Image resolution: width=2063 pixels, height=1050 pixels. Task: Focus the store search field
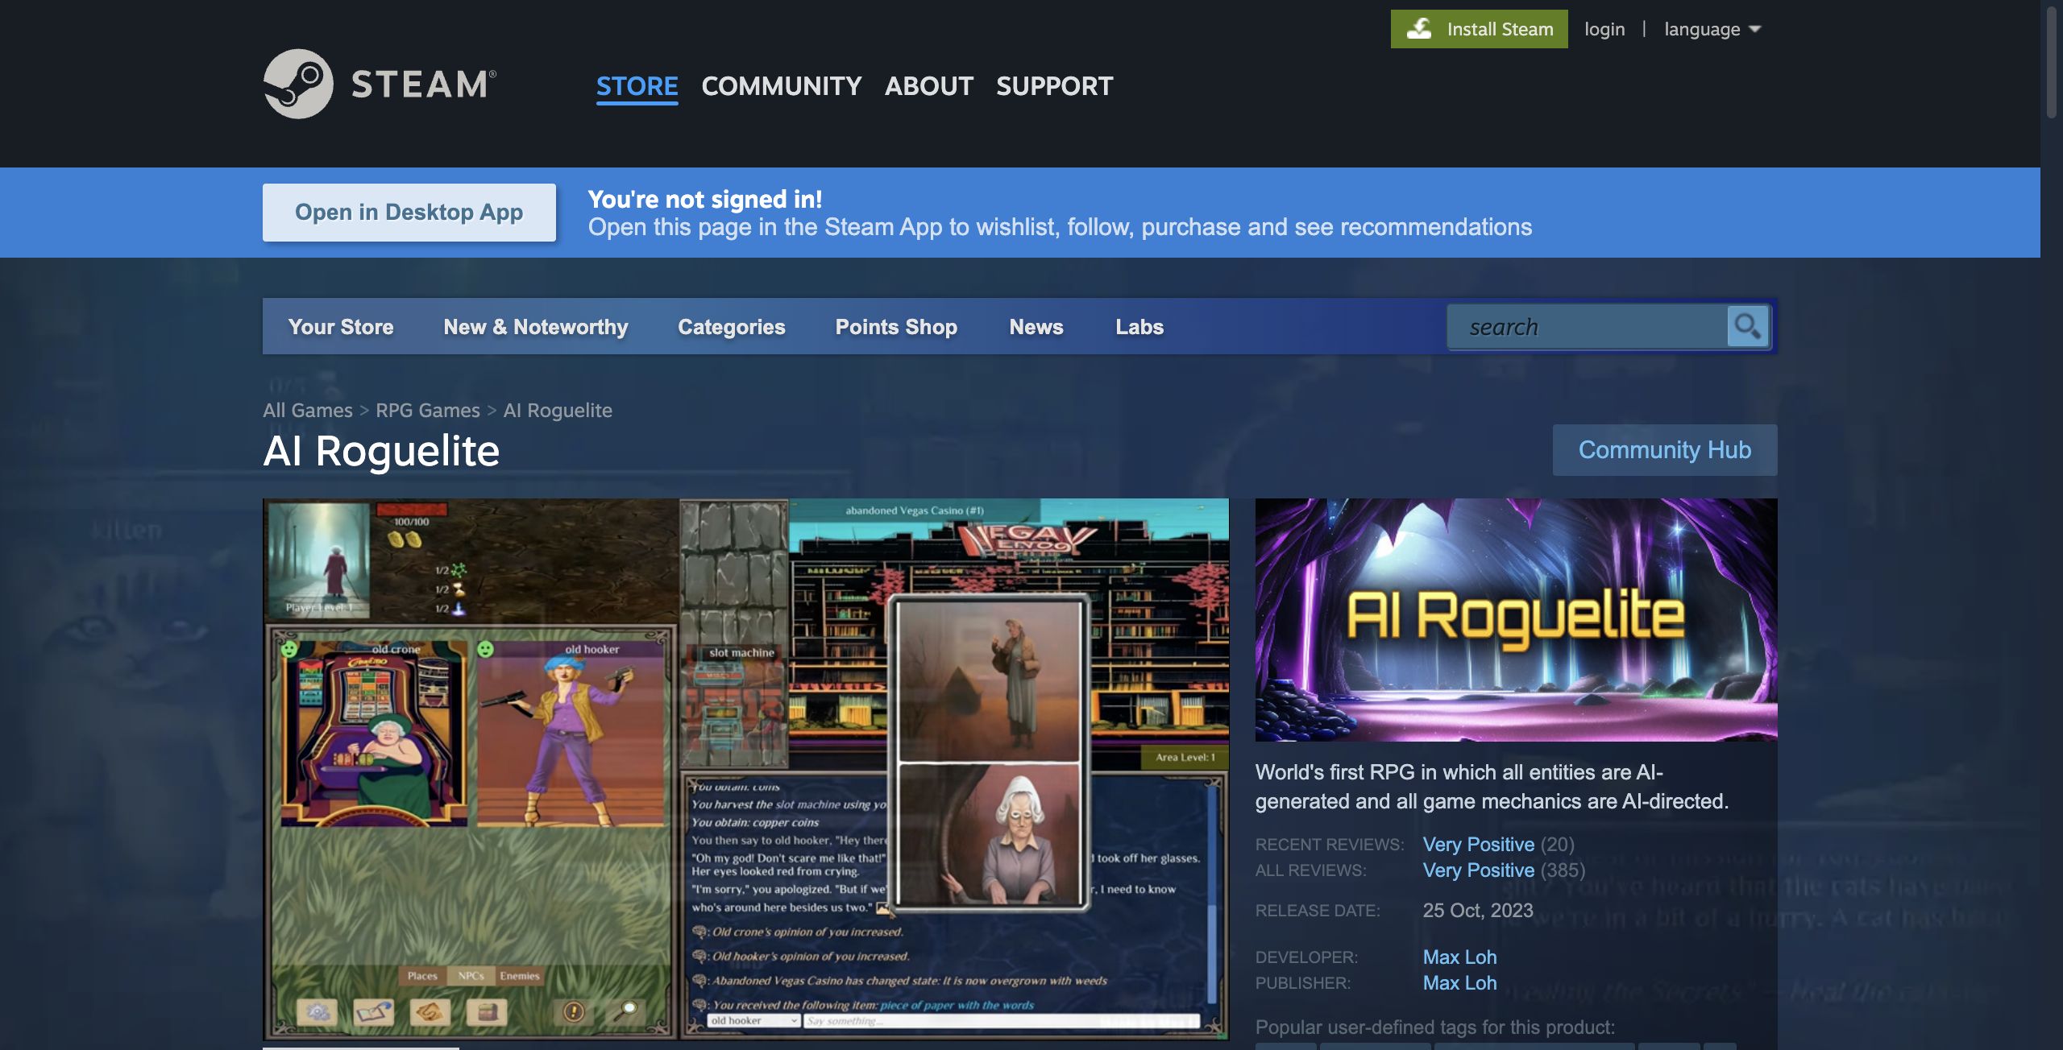coord(1586,326)
